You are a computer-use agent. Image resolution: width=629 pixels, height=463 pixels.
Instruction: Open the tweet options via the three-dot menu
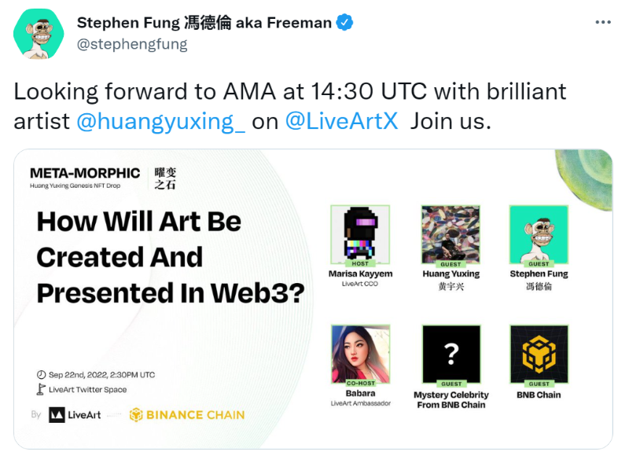[601, 22]
